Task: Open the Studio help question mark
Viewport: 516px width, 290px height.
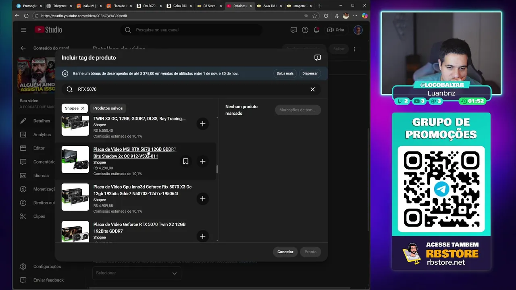Action: pos(305,30)
